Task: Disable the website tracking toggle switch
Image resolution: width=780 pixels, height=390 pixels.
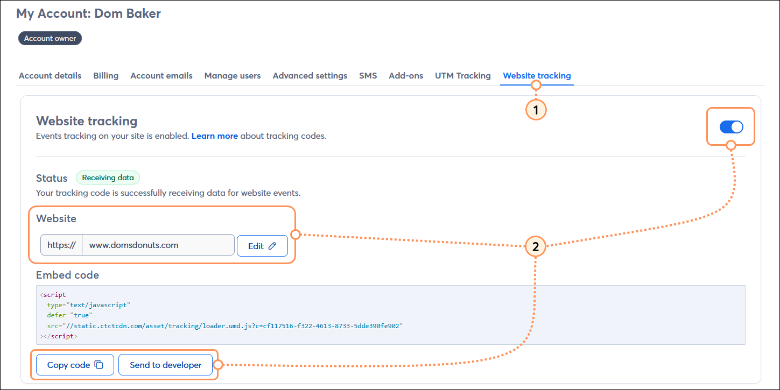Action: (x=730, y=126)
